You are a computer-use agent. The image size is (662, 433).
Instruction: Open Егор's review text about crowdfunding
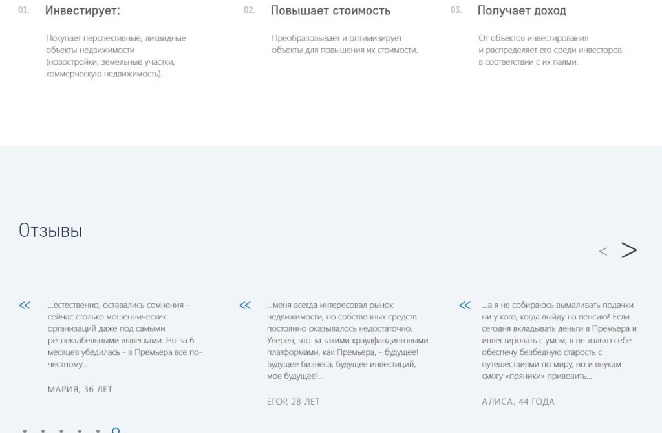click(x=346, y=340)
